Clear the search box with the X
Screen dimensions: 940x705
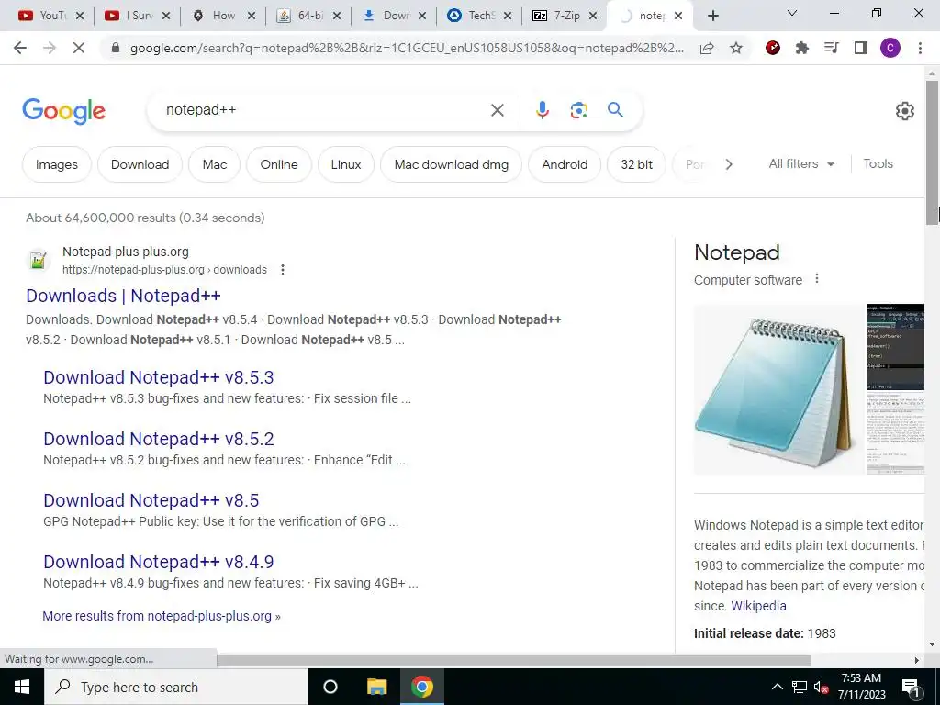click(497, 110)
